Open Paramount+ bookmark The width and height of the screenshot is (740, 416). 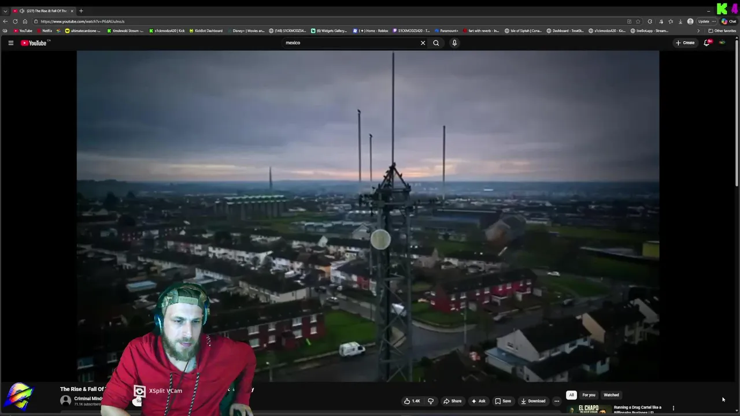tap(446, 31)
